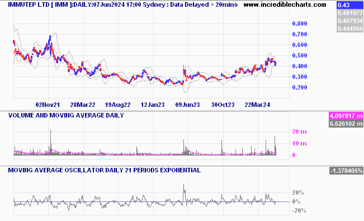Screen dimensions: 364x221
Task: Click the 09Jun23 date label
Action: pyautogui.click(x=187, y=105)
